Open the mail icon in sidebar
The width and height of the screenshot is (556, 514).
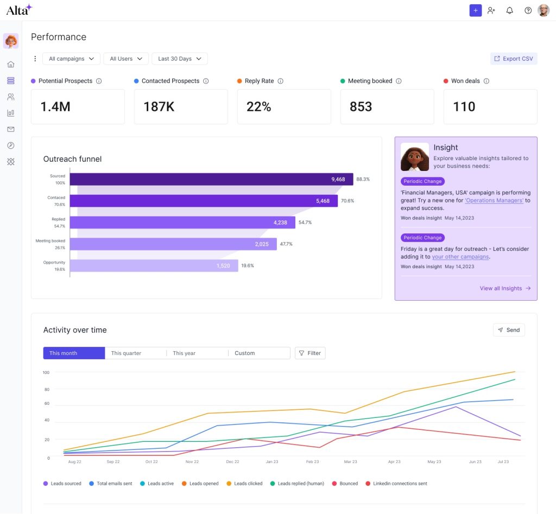[11, 129]
